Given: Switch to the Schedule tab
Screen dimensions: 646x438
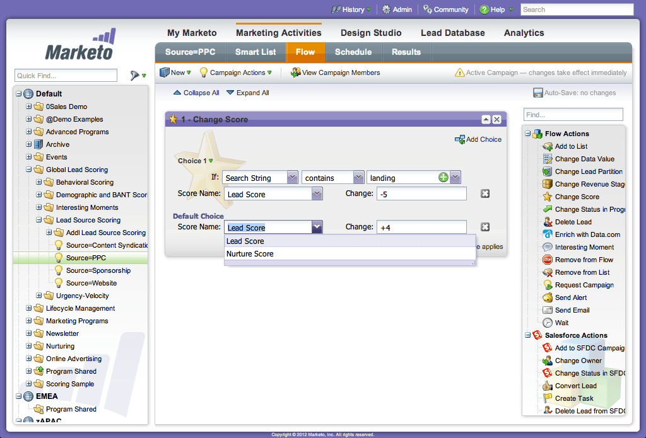Looking at the screenshot, I should pos(353,52).
